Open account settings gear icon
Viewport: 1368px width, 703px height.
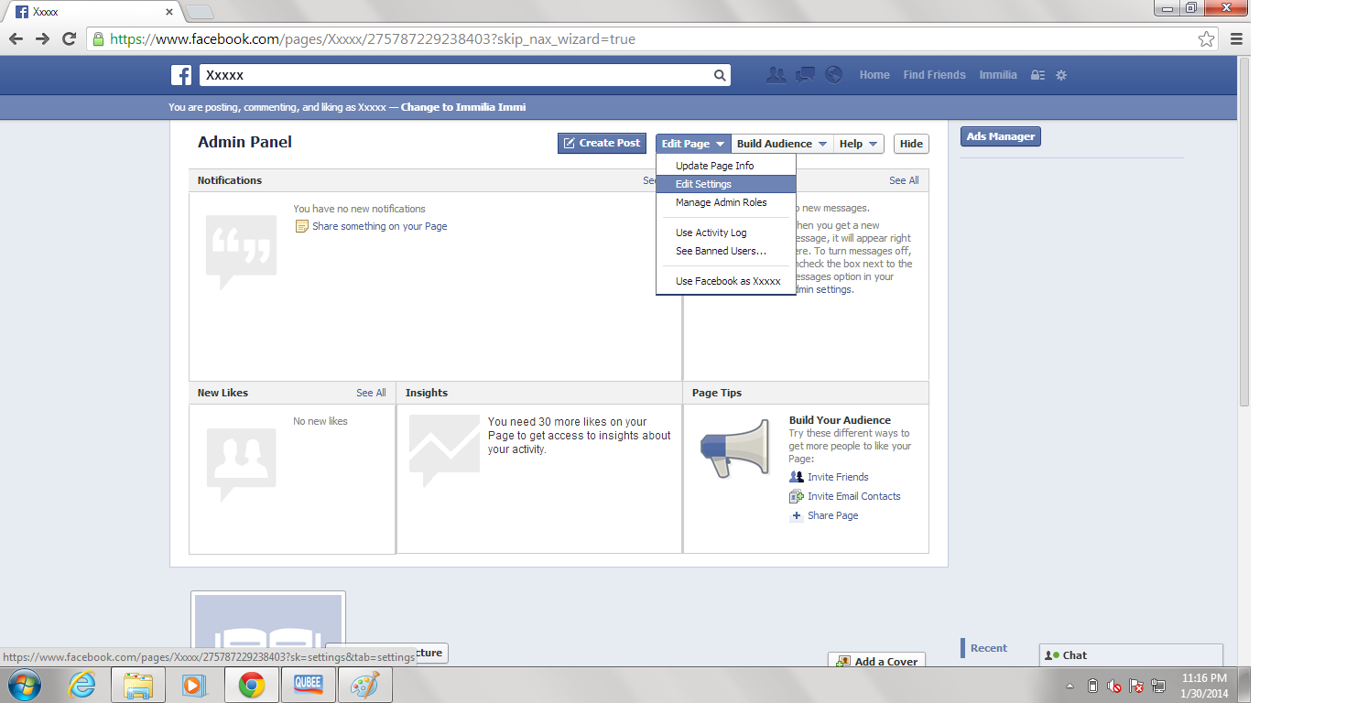(x=1061, y=76)
